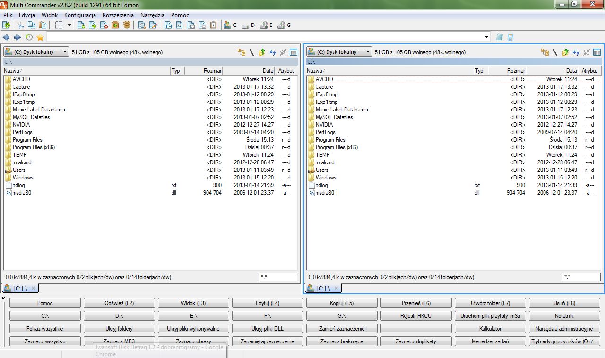Click the delete file icon with red mark
Image resolution: width=605 pixels, height=358 pixels.
point(104,25)
